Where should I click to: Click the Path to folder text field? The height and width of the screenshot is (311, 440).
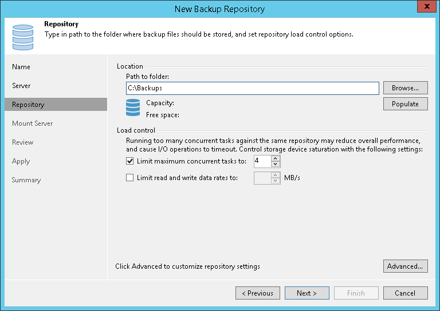(x=252, y=88)
